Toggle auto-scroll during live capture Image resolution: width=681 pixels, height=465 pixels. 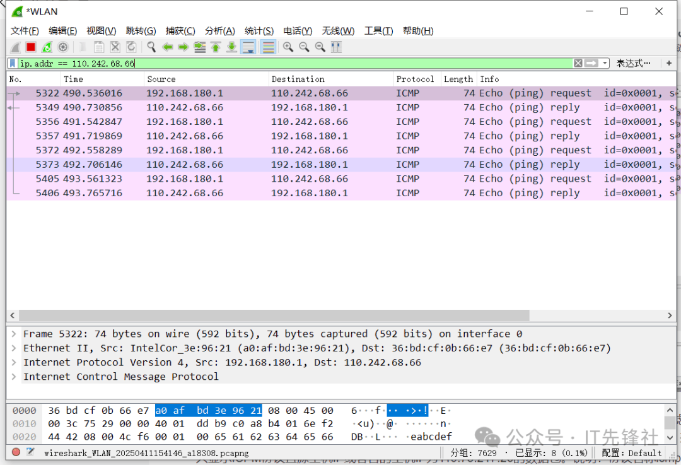tap(248, 47)
